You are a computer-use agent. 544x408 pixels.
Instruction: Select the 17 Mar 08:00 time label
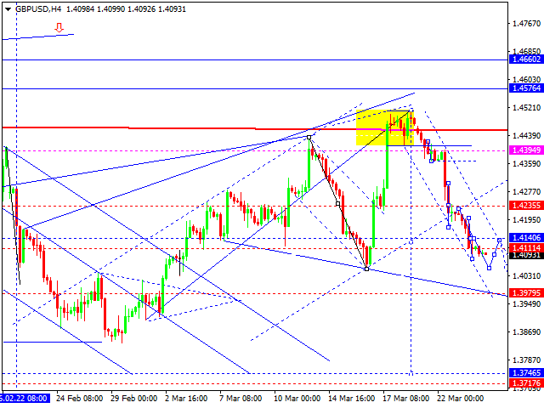tap(406, 399)
